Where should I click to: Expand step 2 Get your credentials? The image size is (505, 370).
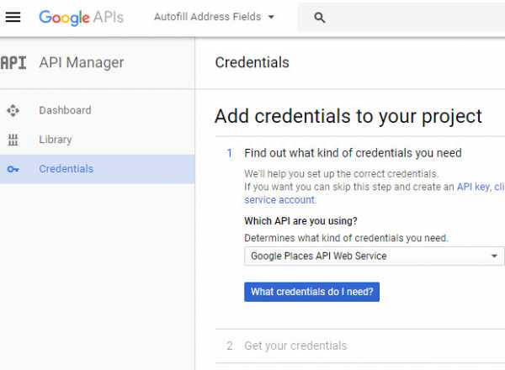click(295, 346)
